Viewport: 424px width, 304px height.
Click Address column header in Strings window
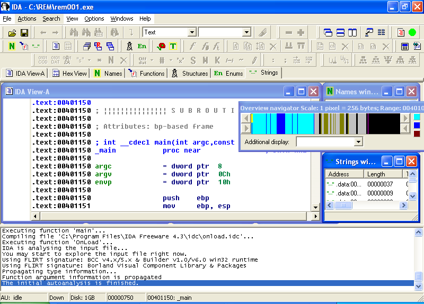click(344, 174)
